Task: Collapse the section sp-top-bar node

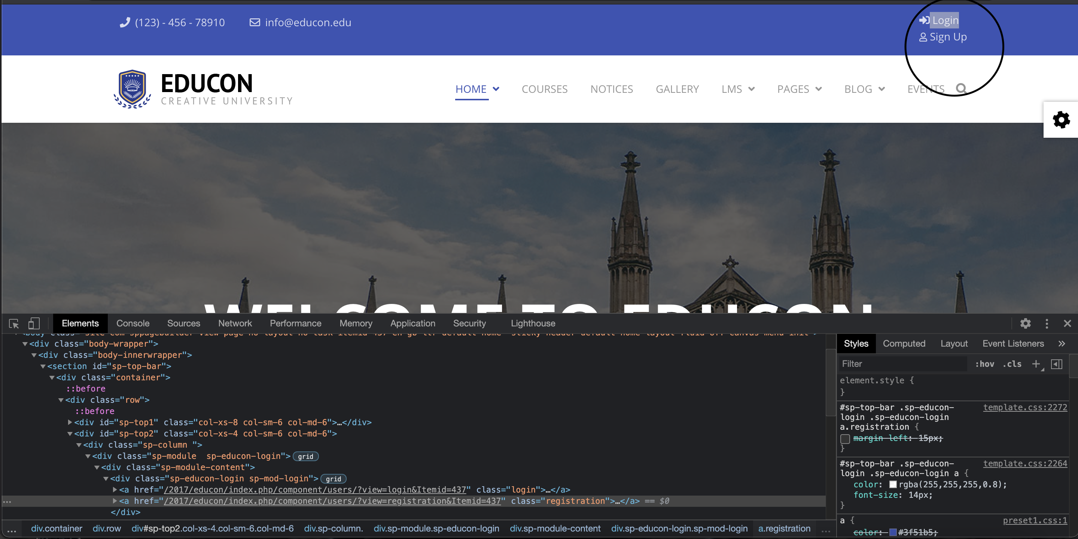Action: [43, 366]
